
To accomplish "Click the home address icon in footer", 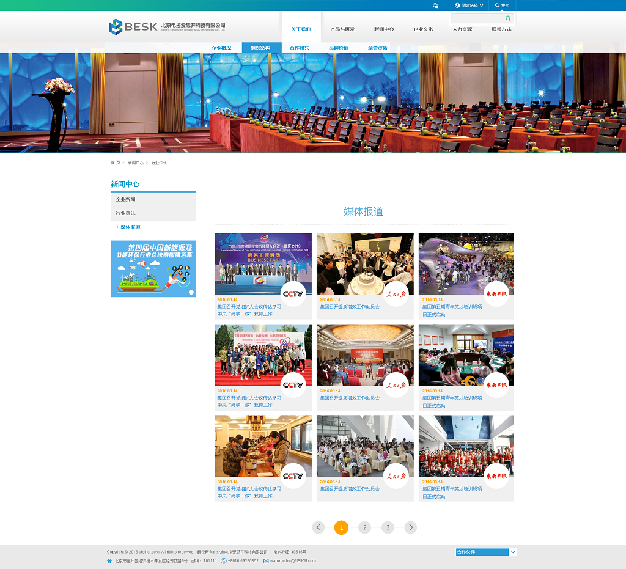I will point(110,560).
